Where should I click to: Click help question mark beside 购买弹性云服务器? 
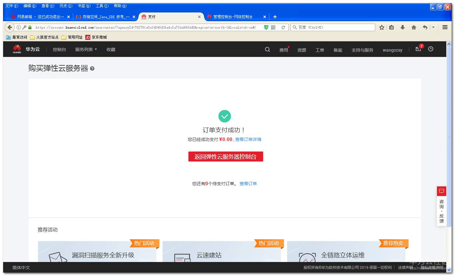click(x=92, y=68)
